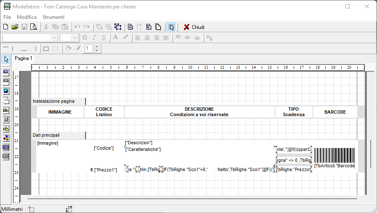Open the font size dropdown
Screen dimensions: 377x213
(75, 38)
